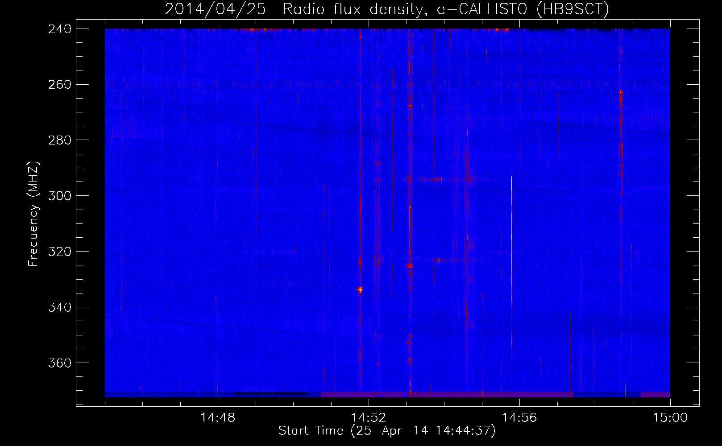Click the 14:52 time tick label
Viewport: 722px width, 446px height.
point(369,418)
